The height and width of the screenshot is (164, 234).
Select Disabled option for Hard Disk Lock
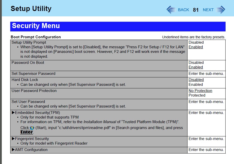tap(196, 80)
